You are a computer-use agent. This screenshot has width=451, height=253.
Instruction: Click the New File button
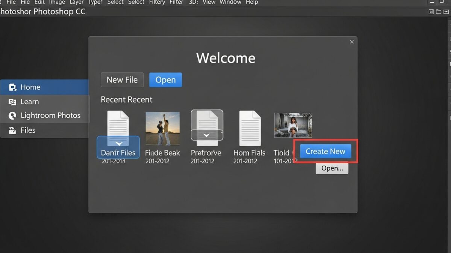pos(122,80)
